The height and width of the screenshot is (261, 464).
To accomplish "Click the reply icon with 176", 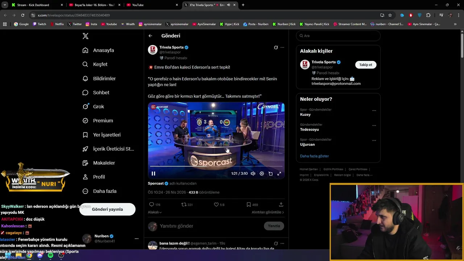I will point(155,204).
